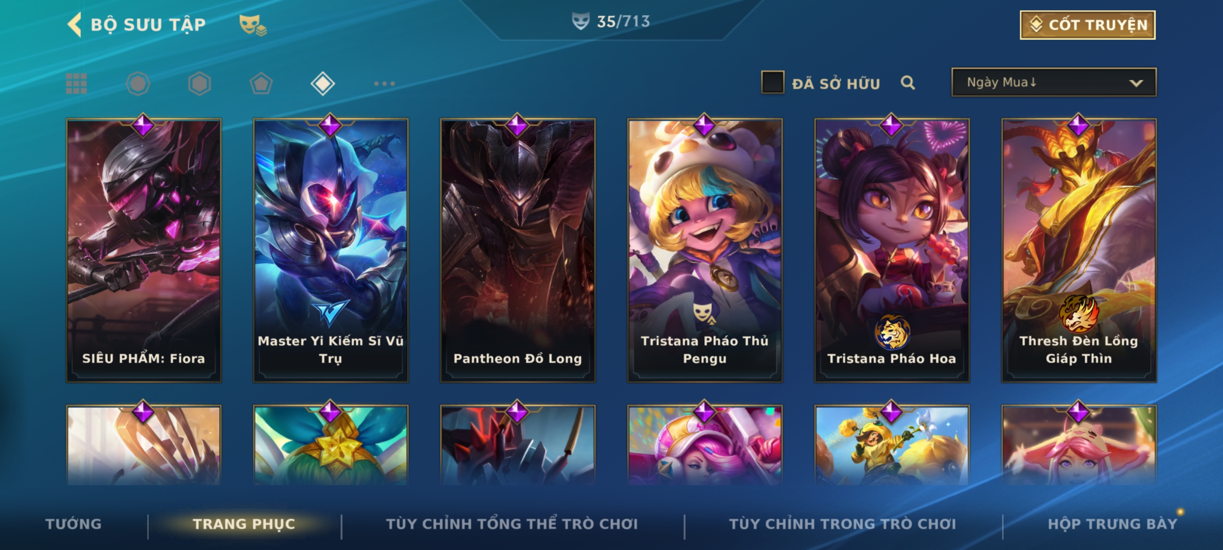Image resolution: width=1223 pixels, height=550 pixels.
Task: Filter by the solid hexagon rarity icon
Action: 199,84
